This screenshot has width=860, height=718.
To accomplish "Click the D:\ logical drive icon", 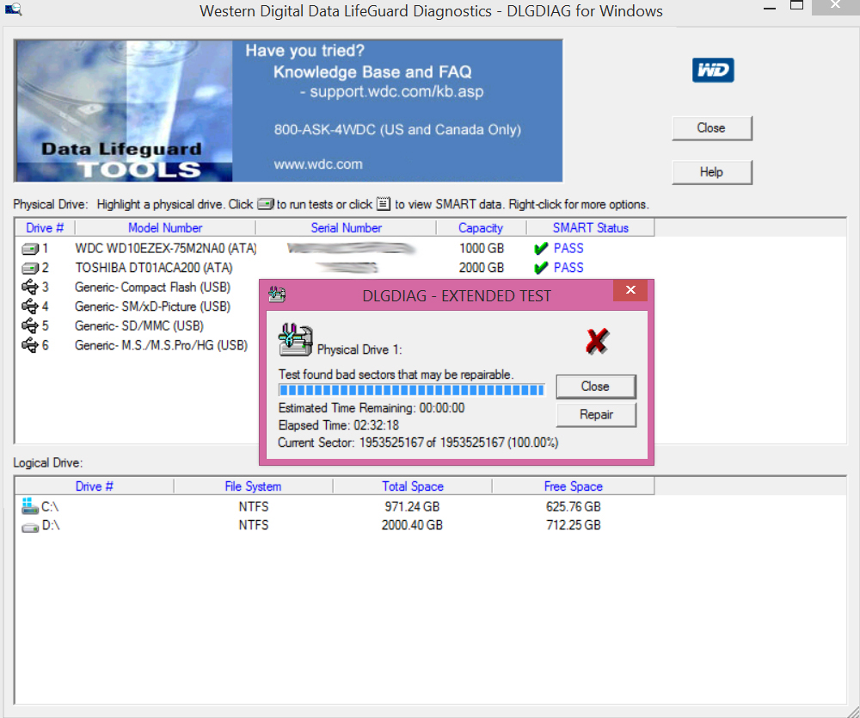I will 30,527.
